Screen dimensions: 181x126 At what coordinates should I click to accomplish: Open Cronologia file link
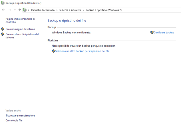(14, 121)
